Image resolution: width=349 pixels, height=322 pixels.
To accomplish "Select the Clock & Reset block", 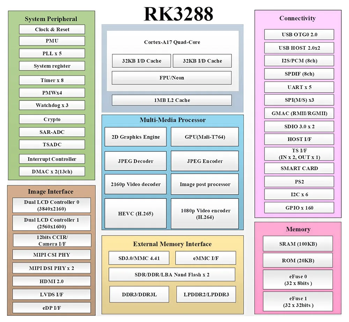I will coord(52,30).
